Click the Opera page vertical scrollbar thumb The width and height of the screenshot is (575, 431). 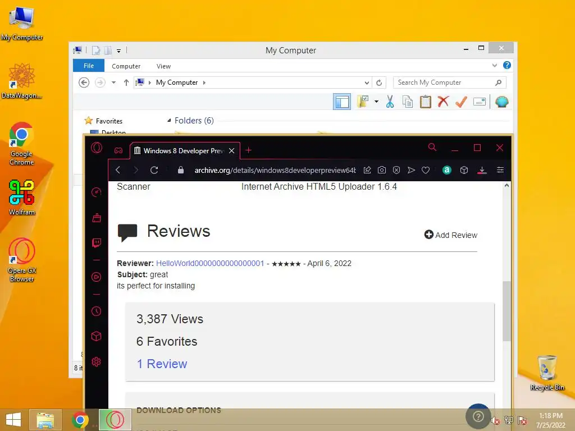click(x=506, y=311)
